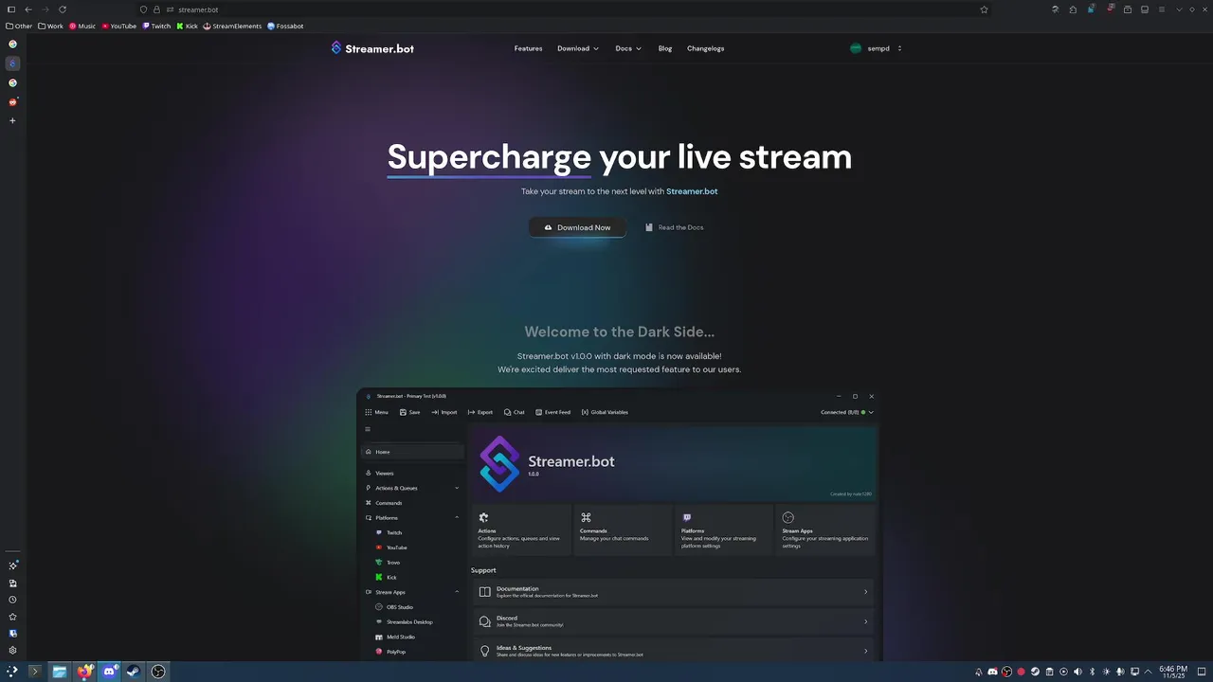Open the application launcher on taskbar
The image size is (1213, 682).
[12, 672]
